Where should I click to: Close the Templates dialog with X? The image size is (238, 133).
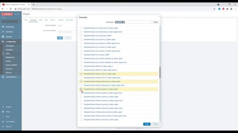(x=159, y=16)
